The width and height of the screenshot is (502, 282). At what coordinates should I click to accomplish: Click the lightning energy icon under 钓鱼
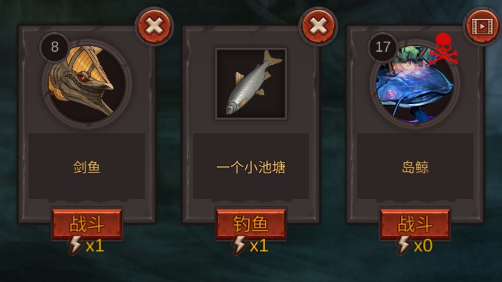(x=240, y=245)
